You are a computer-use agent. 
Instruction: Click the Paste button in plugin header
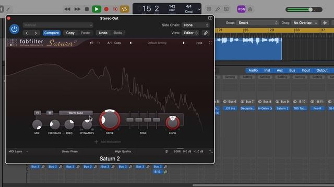click(x=86, y=33)
